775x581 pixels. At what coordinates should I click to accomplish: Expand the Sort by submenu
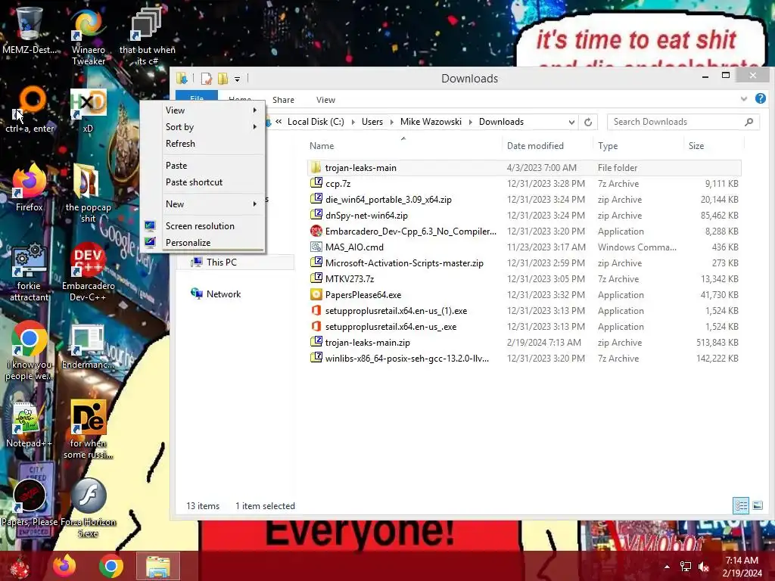(x=254, y=127)
